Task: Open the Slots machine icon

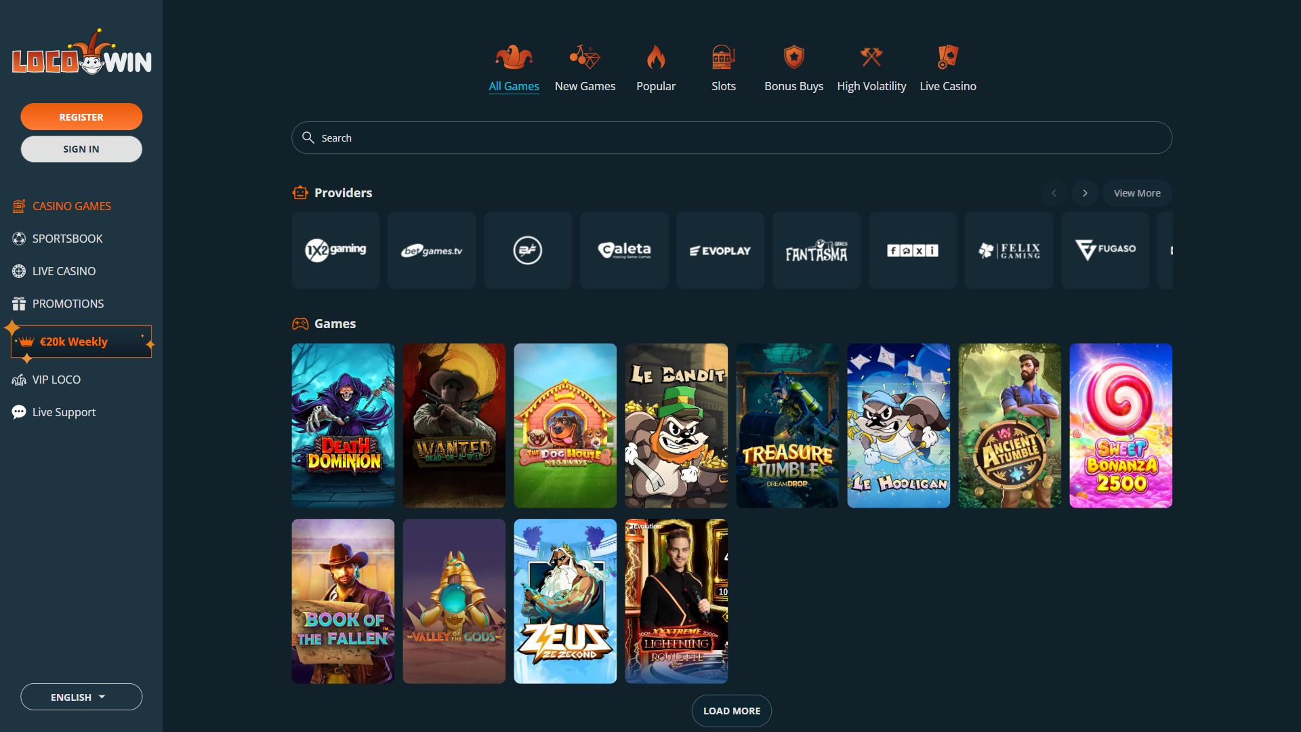Action: (x=723, y=57)
